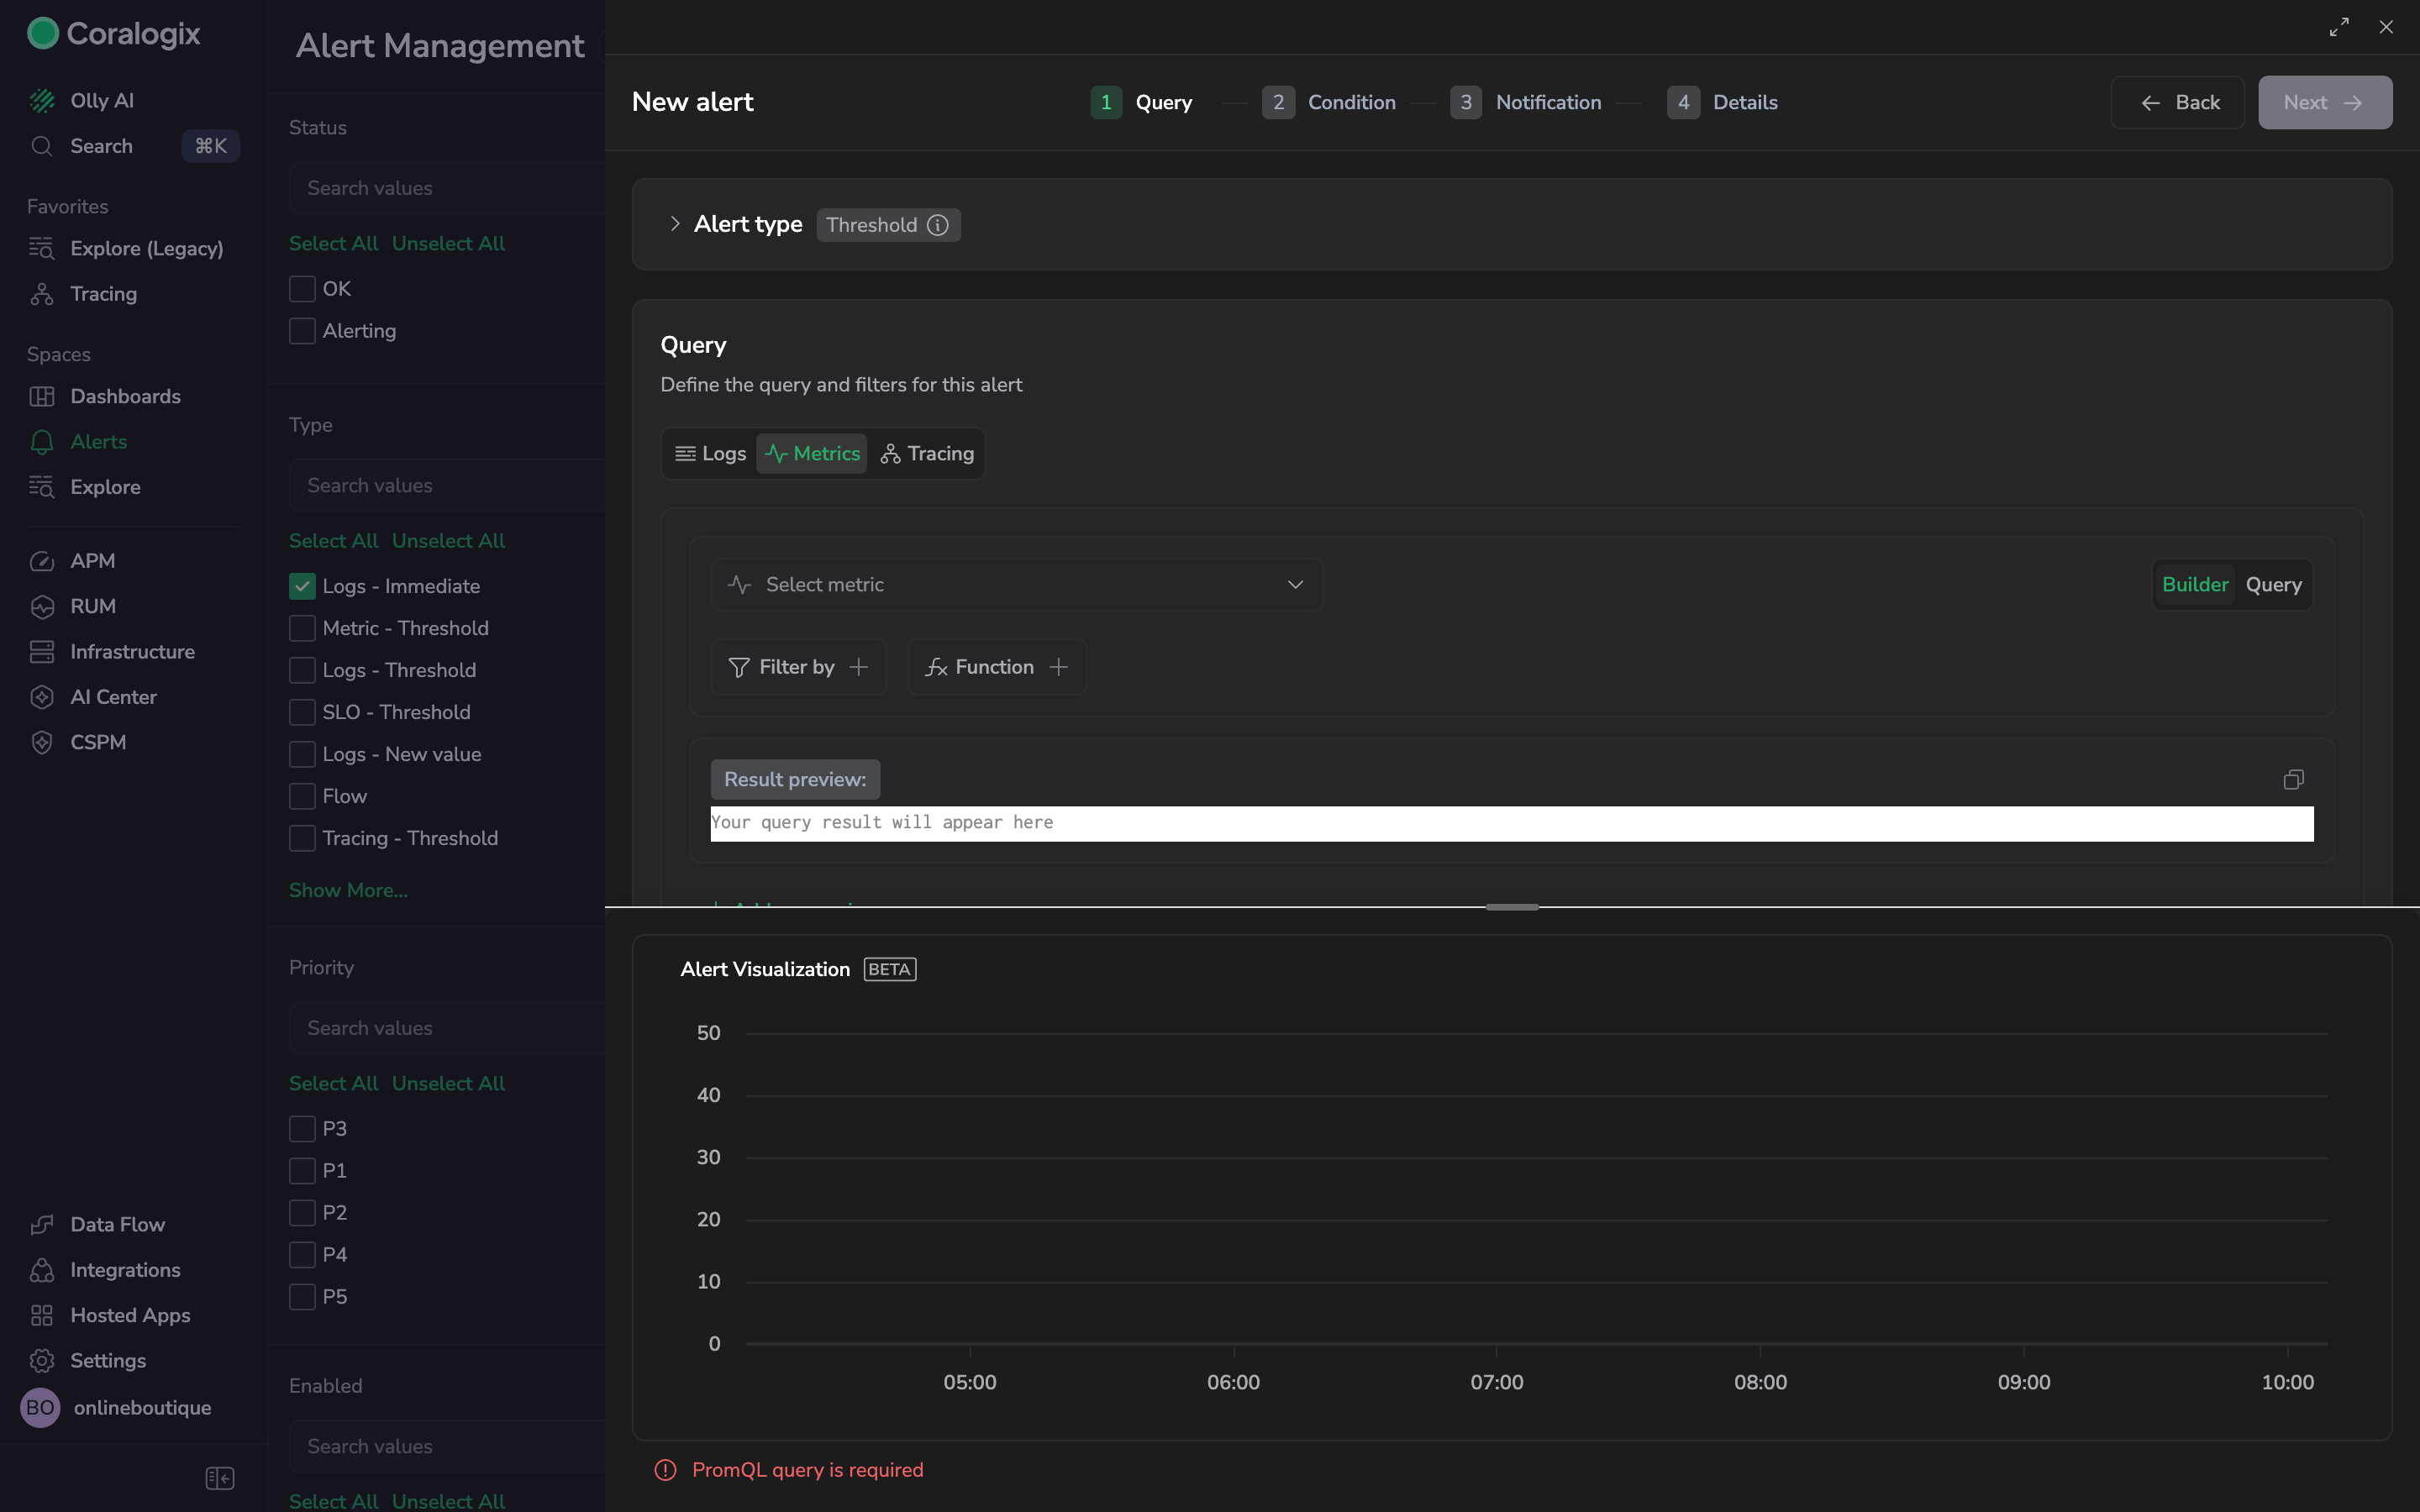
Task: Expand the Alert type section
Action: click(x=675, y=224)
